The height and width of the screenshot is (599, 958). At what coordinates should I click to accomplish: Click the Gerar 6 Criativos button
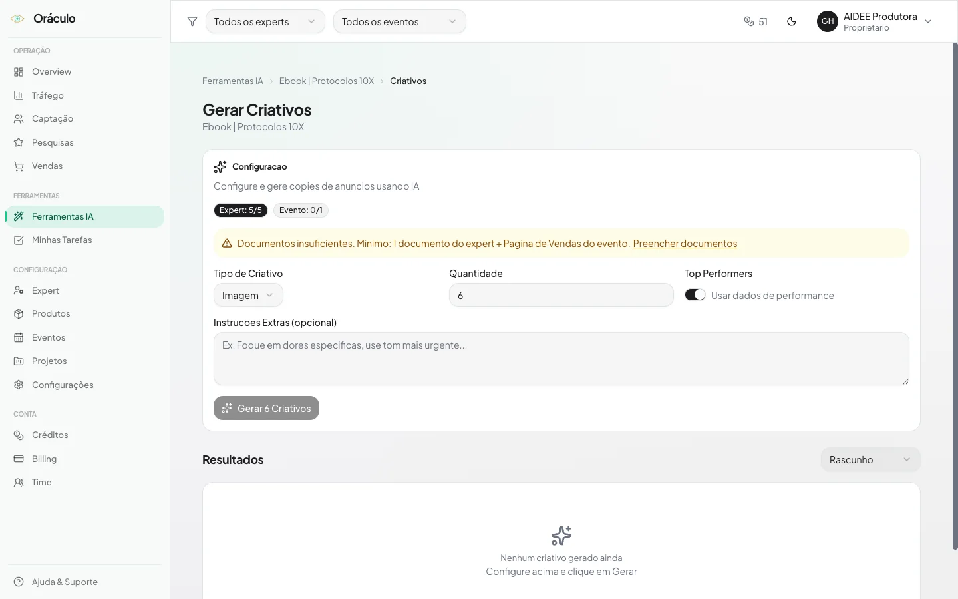click(x=266, y=408)
